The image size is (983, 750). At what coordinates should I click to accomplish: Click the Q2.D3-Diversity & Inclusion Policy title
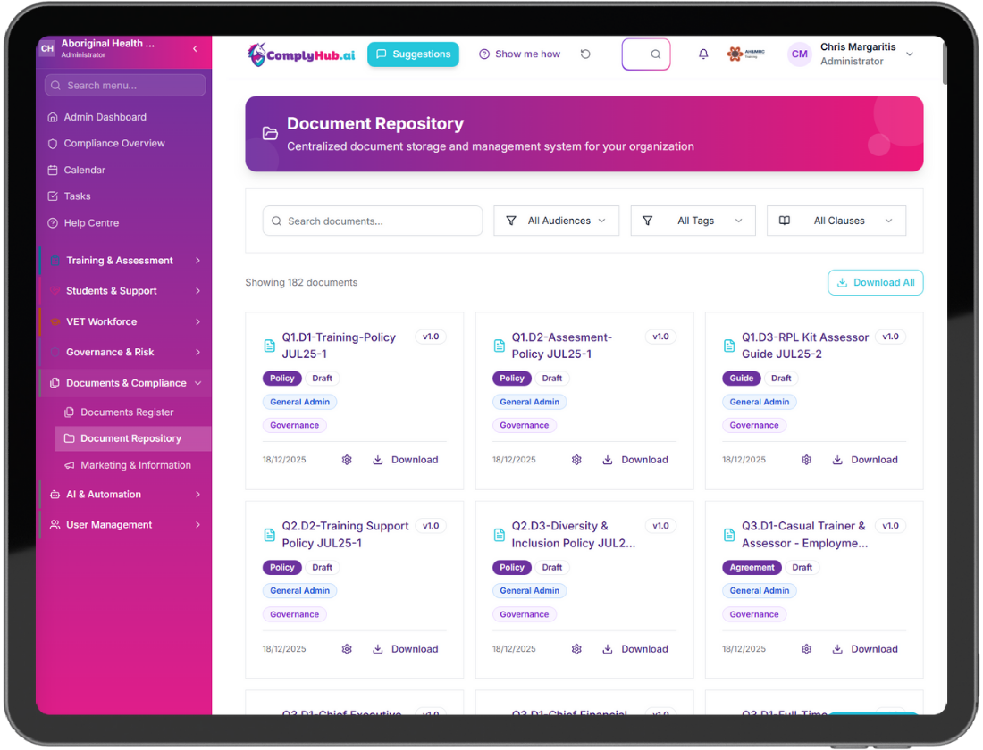pos(574,535)
